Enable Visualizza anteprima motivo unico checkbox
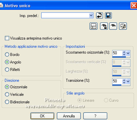Viewport: 137px width, 120px height. (x=7, y=38)
